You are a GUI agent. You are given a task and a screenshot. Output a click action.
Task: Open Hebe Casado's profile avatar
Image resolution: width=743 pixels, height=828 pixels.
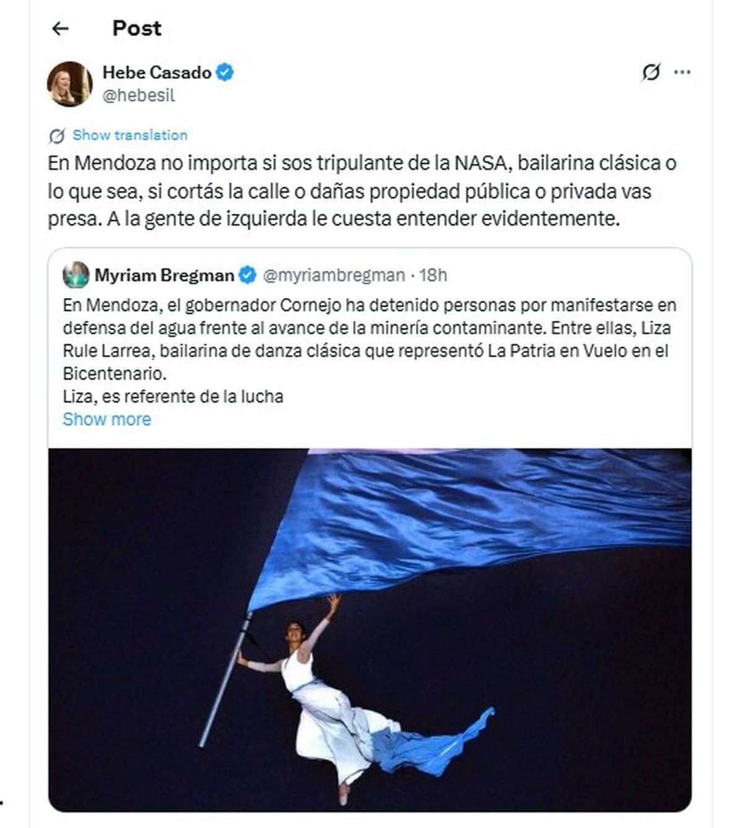coord(70,84)
